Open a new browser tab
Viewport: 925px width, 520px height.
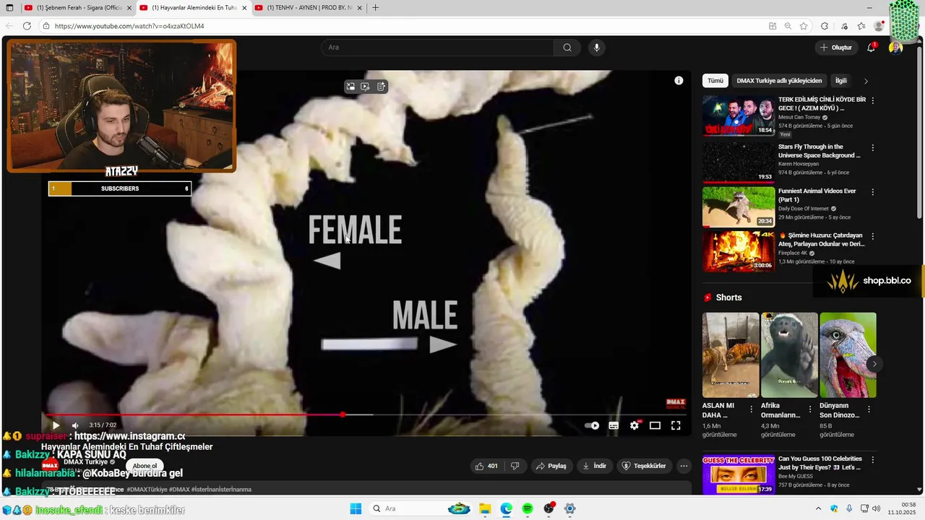375,8
